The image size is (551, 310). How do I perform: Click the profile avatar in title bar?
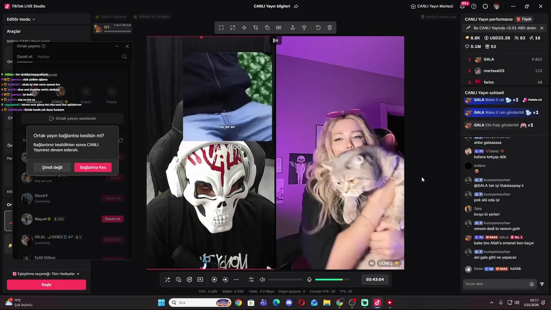click(x=497, y=6)
